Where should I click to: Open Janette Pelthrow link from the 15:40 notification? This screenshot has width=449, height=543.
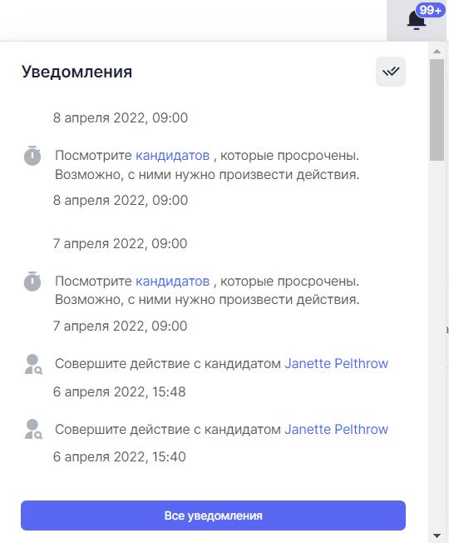[336, 430]
